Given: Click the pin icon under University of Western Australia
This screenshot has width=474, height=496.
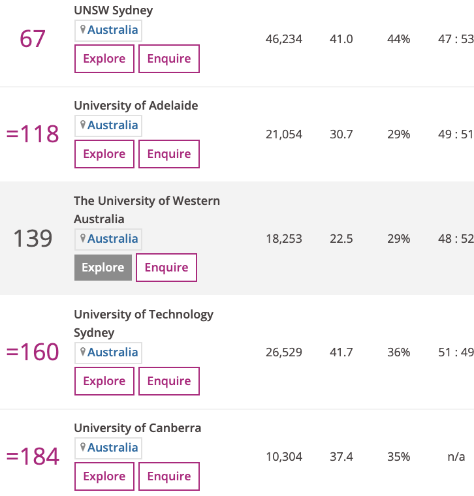Looking at the screenshot, I should [83, 238].
